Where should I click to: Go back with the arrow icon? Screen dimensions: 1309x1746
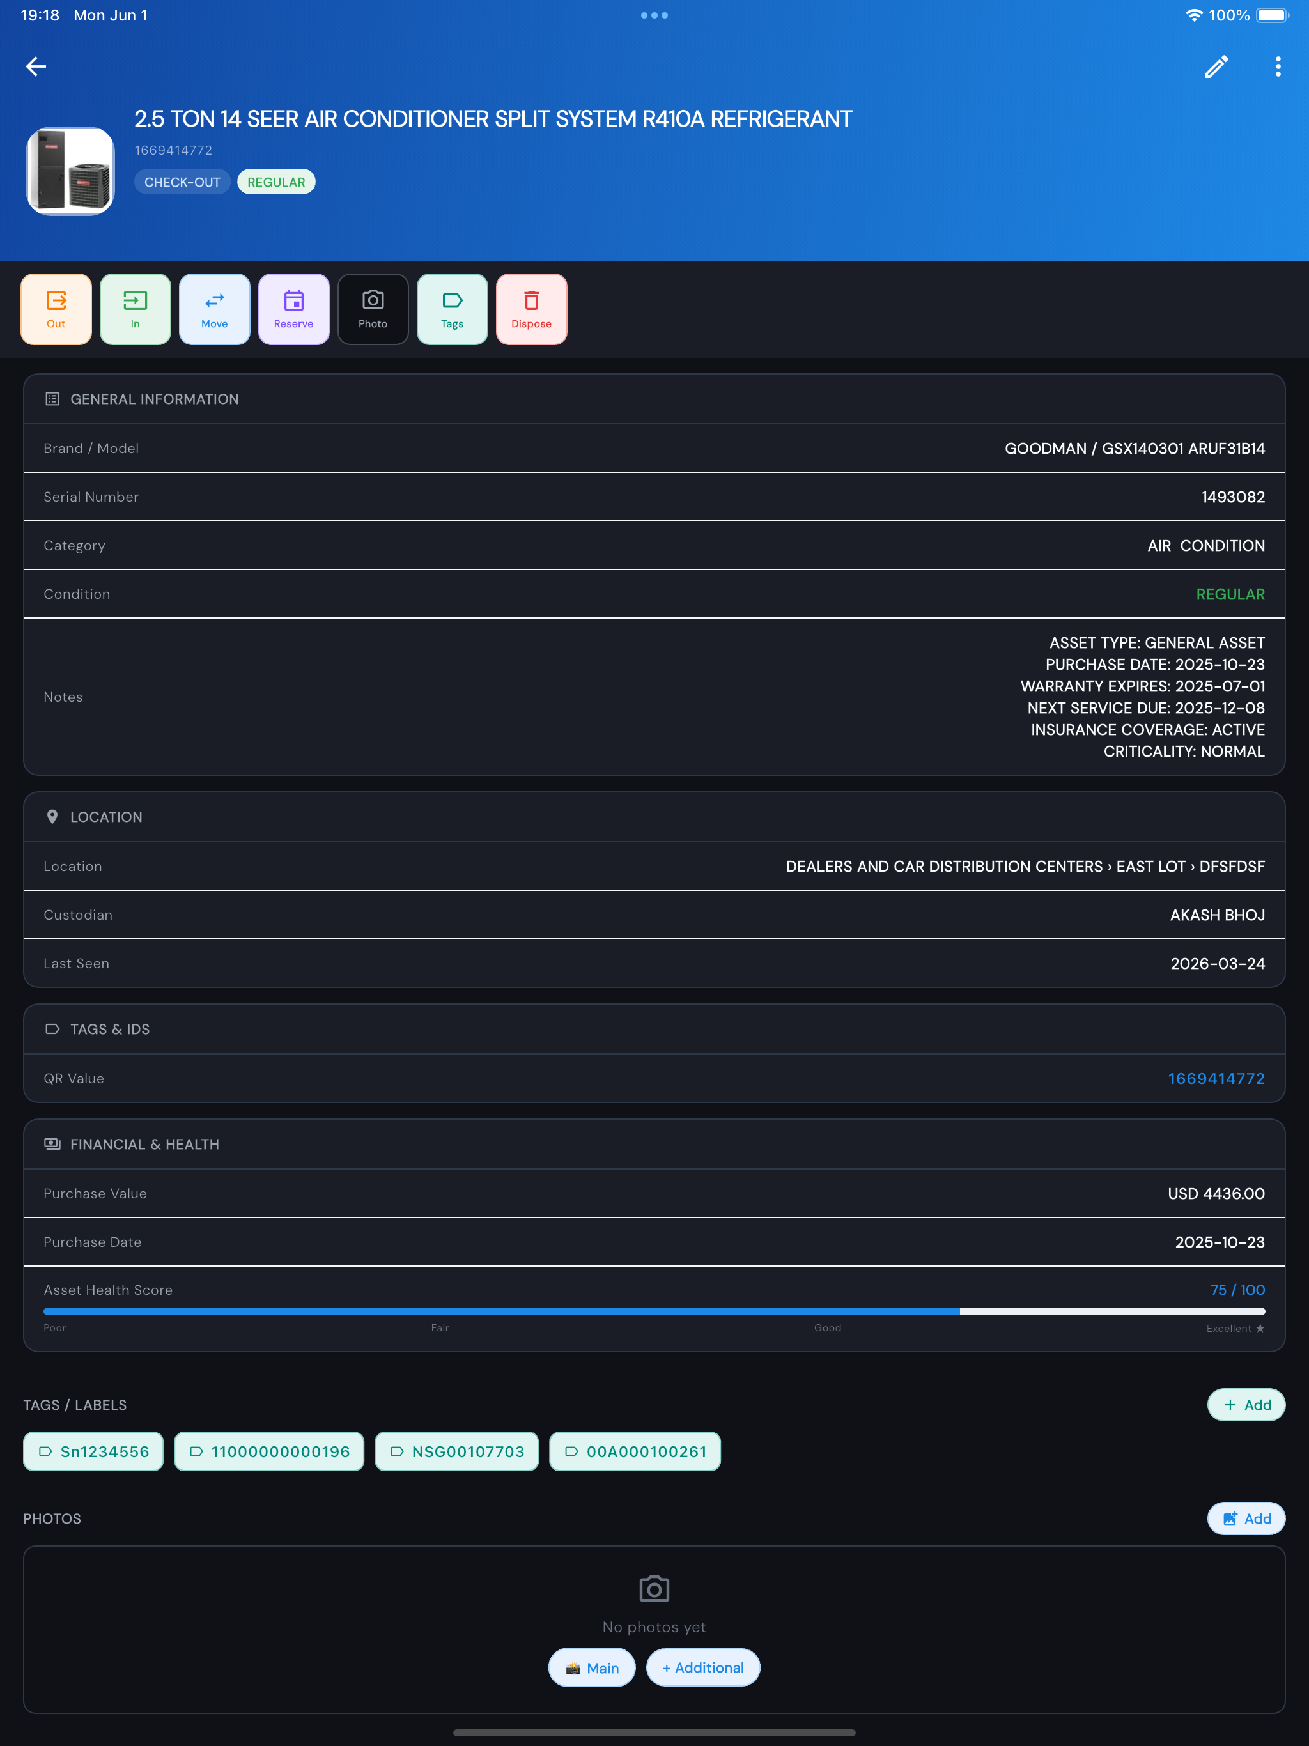click(x=36, y=66)
